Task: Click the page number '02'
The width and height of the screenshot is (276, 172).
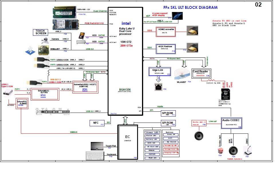Action: click(259, 5)
